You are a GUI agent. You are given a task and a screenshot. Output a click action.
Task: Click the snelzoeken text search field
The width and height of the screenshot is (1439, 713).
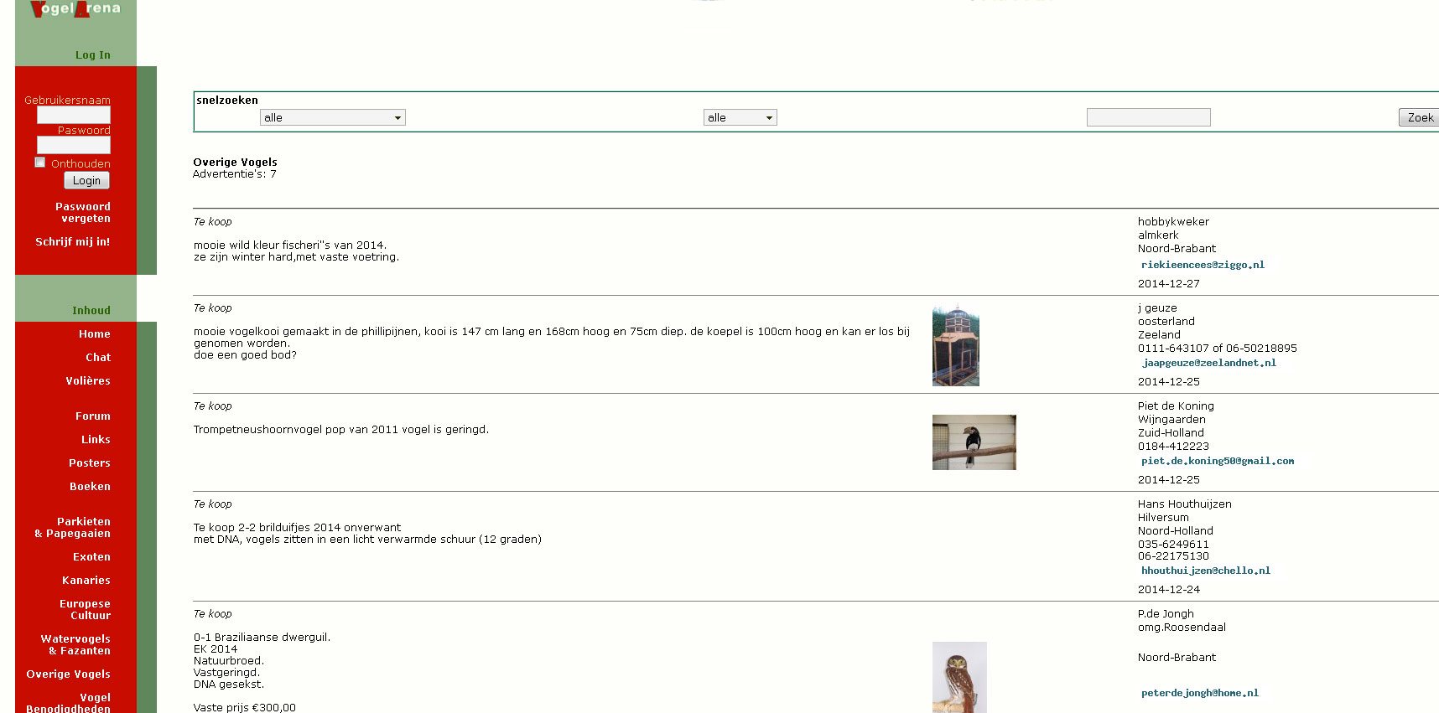(1148, 118)
